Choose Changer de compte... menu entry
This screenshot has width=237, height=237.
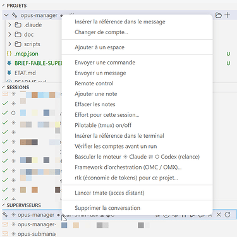(x=101, y=32)
